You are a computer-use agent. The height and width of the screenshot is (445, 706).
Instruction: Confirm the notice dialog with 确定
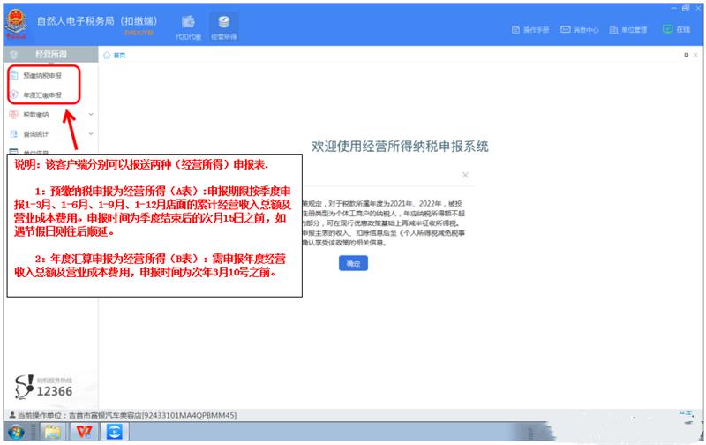click(353, 263)
